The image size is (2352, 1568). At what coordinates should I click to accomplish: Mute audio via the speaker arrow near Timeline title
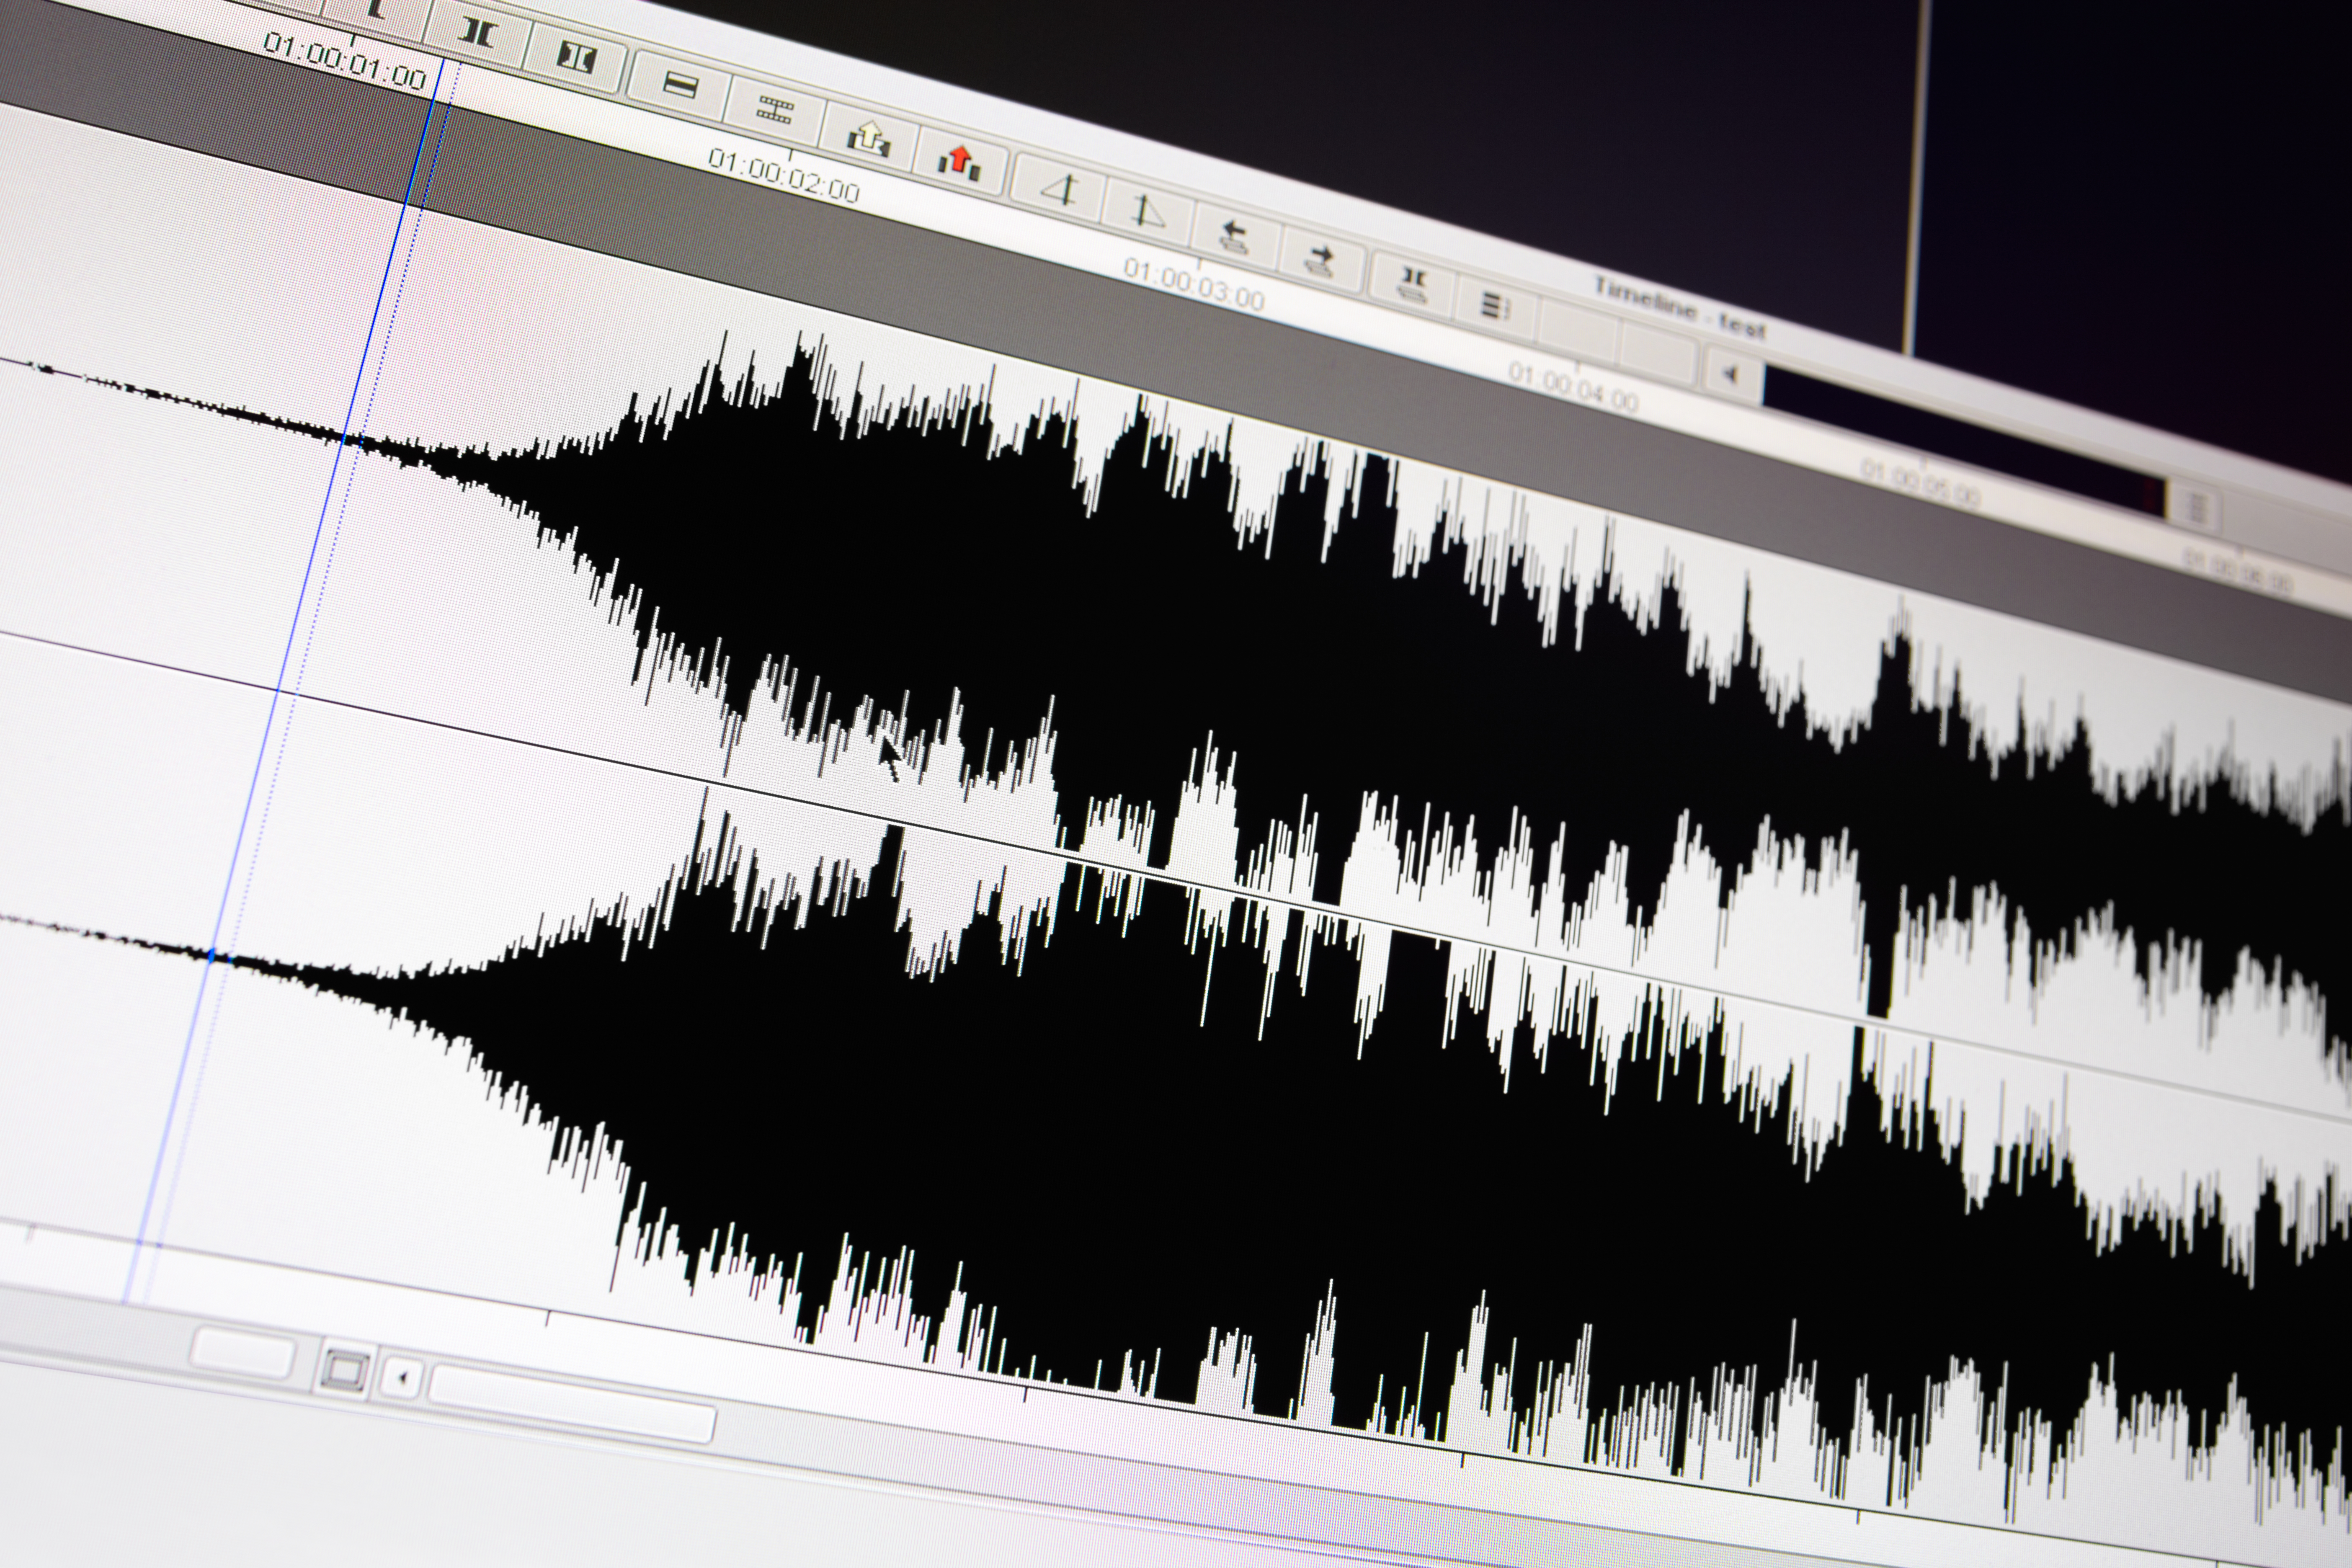point(1731,375)
